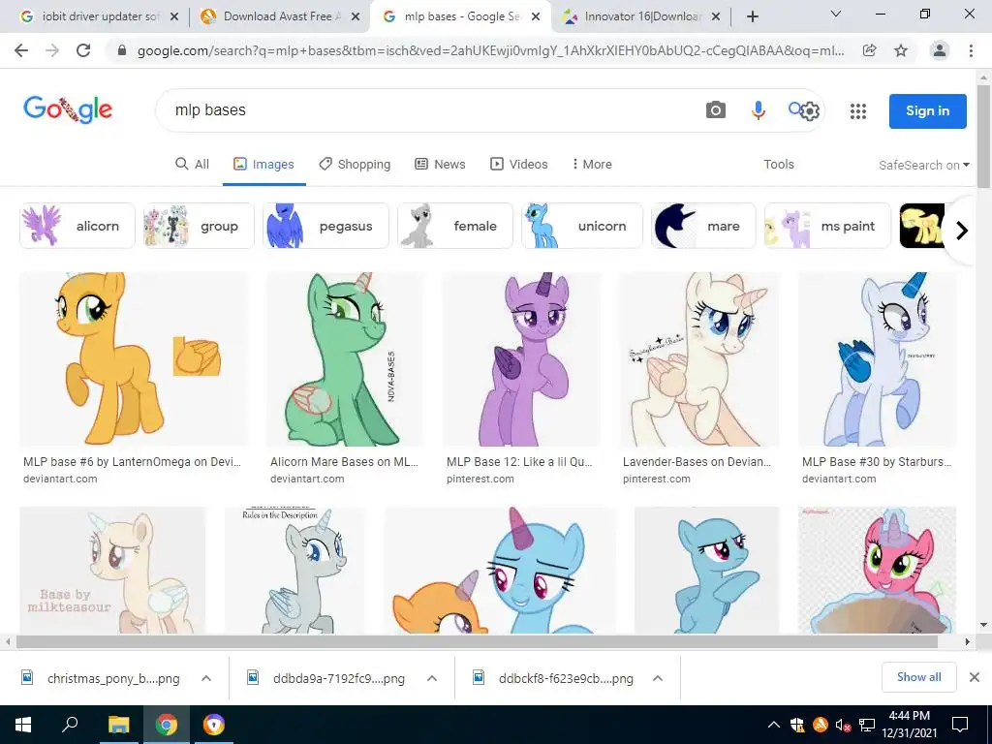
Task: Click the Sign in button
Action: (927, 111)
